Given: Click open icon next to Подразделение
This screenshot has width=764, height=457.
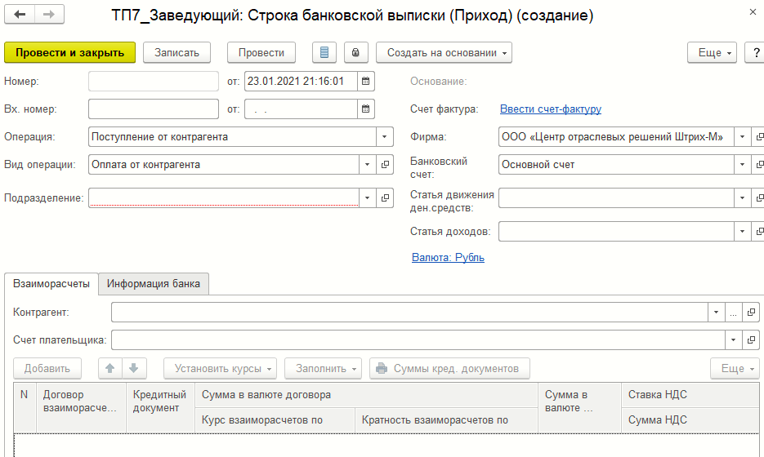Looking at the screenshot, I should 386,197.
